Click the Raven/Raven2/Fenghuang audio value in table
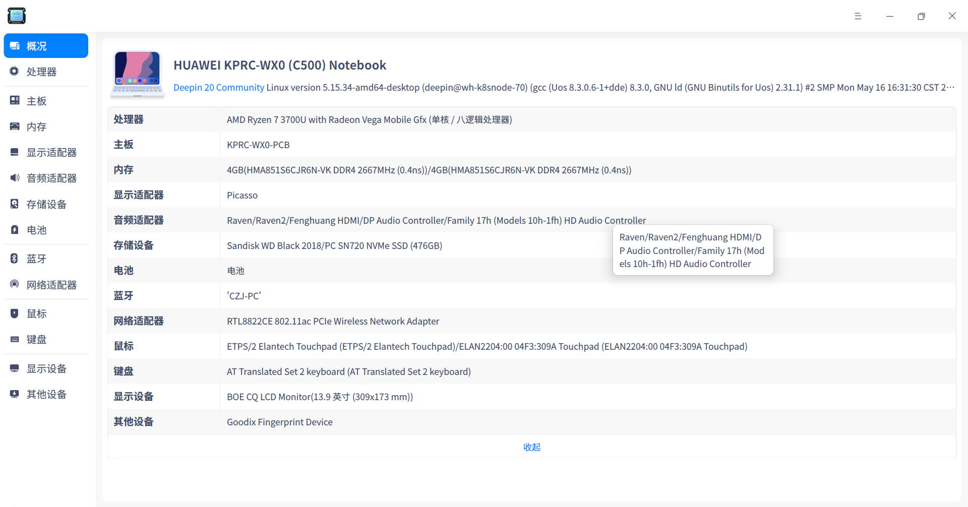968x507 pixels. point(436,220)
